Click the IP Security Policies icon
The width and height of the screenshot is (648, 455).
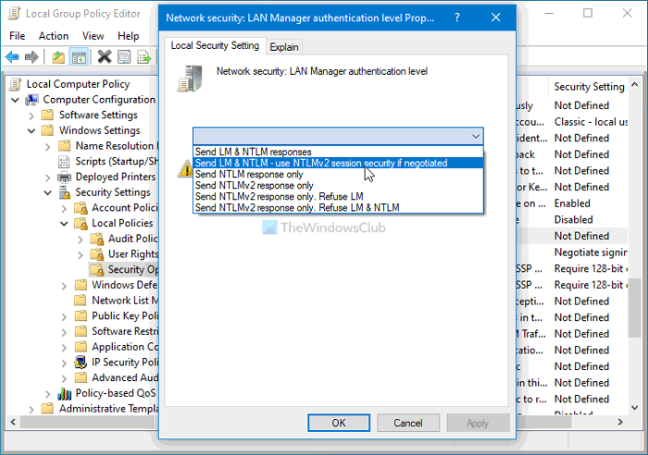81,363
